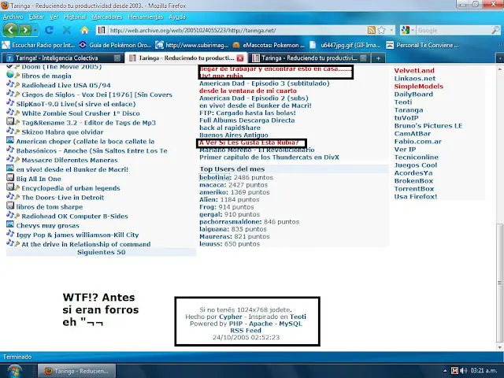This screenshot has width=504, height=378.
Task: Open the Ayuda menu
Action: [176, 17]
